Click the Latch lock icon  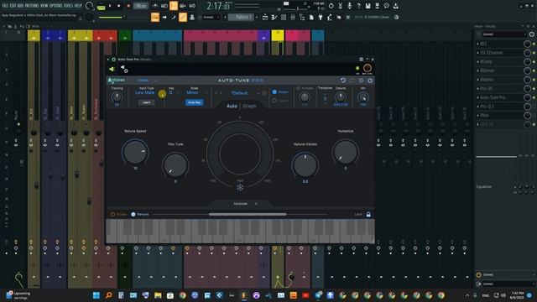pyautogui.click(x=368, y=215)
